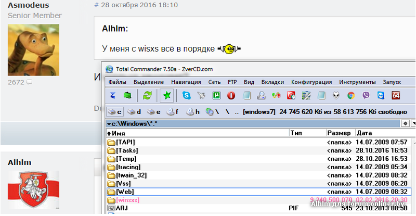Open the Инструменты menu
The image size is (416, 216).
click(x=357, y=82)
